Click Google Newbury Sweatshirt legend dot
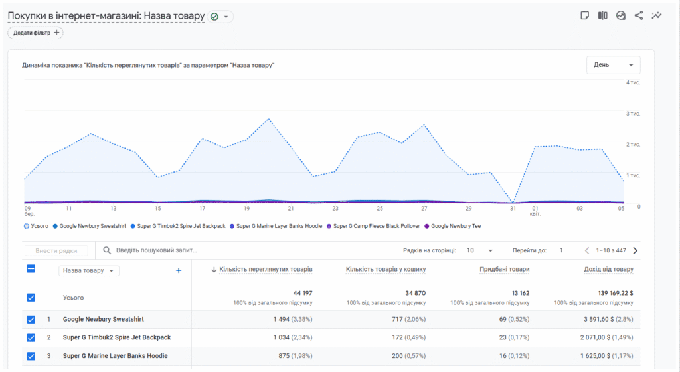The width and height of the screenshot is (680, 372). 55,226
